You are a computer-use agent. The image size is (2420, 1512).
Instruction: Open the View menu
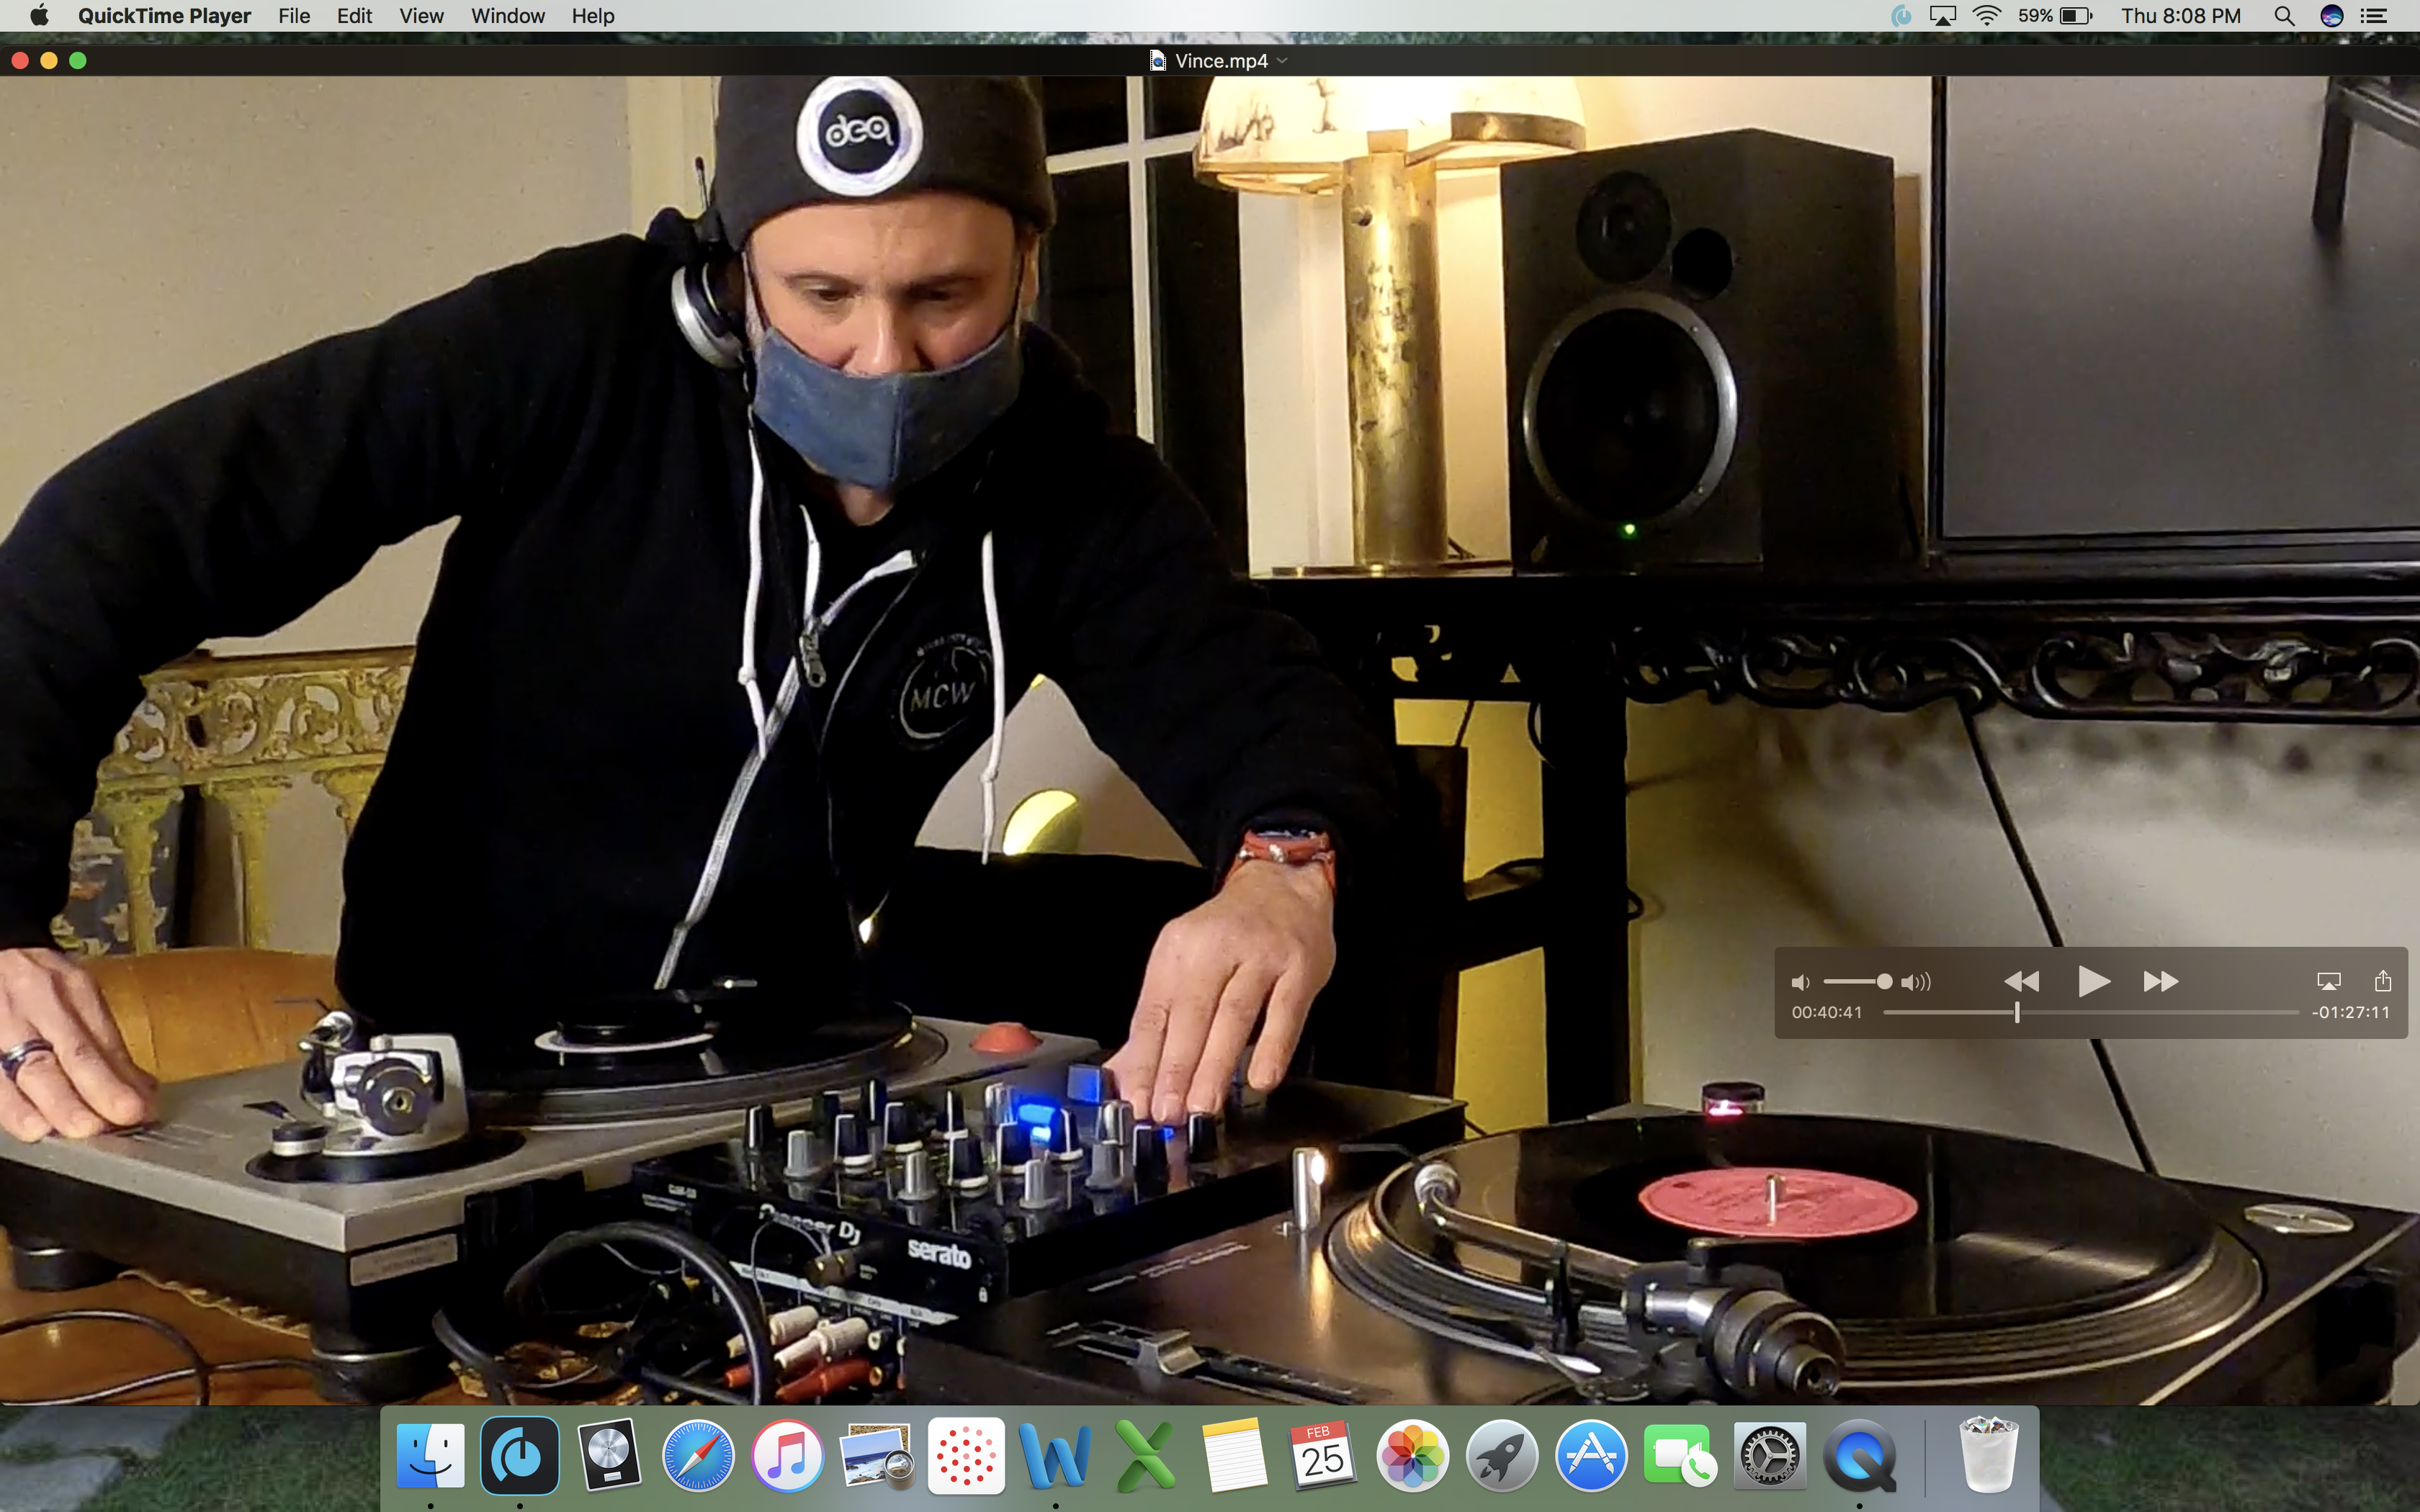coord(421,16)
